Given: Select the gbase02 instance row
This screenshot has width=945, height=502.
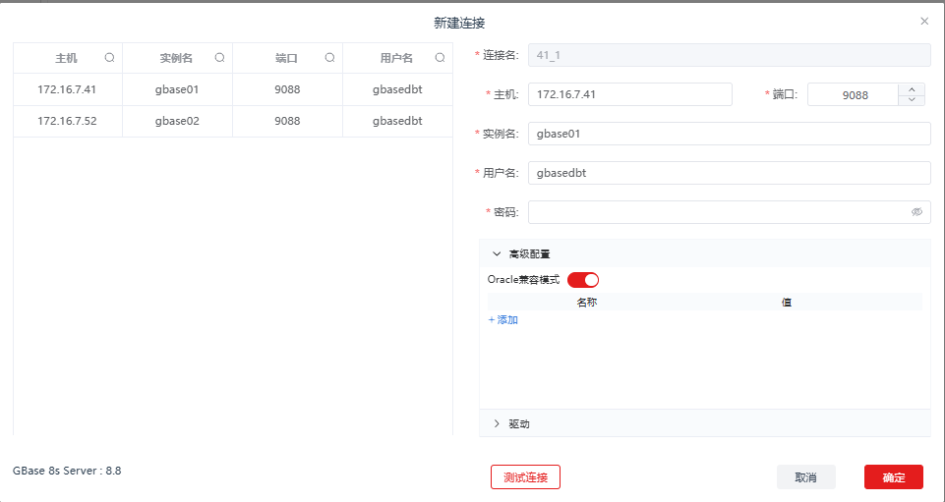Looking at the screenshot, I should point(177,121).
